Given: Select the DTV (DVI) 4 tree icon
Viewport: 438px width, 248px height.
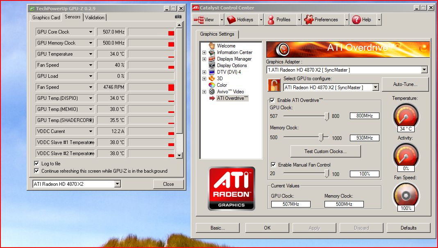Looking at the screenshot, I should (212, 72).
